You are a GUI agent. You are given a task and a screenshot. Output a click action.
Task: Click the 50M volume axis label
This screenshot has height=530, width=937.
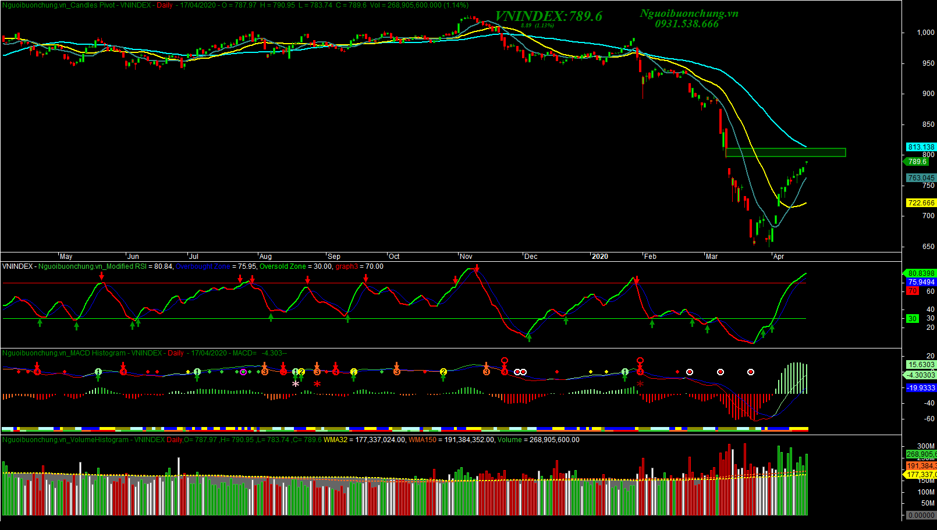coord(927,503)
